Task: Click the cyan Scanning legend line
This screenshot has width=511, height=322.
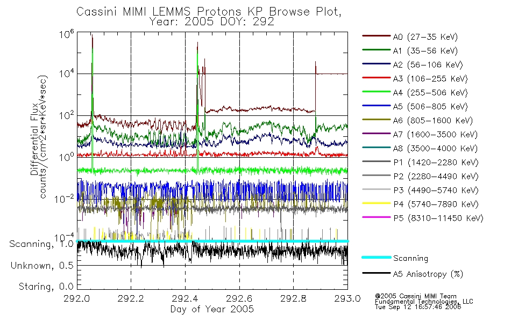Action: (376, 257)
